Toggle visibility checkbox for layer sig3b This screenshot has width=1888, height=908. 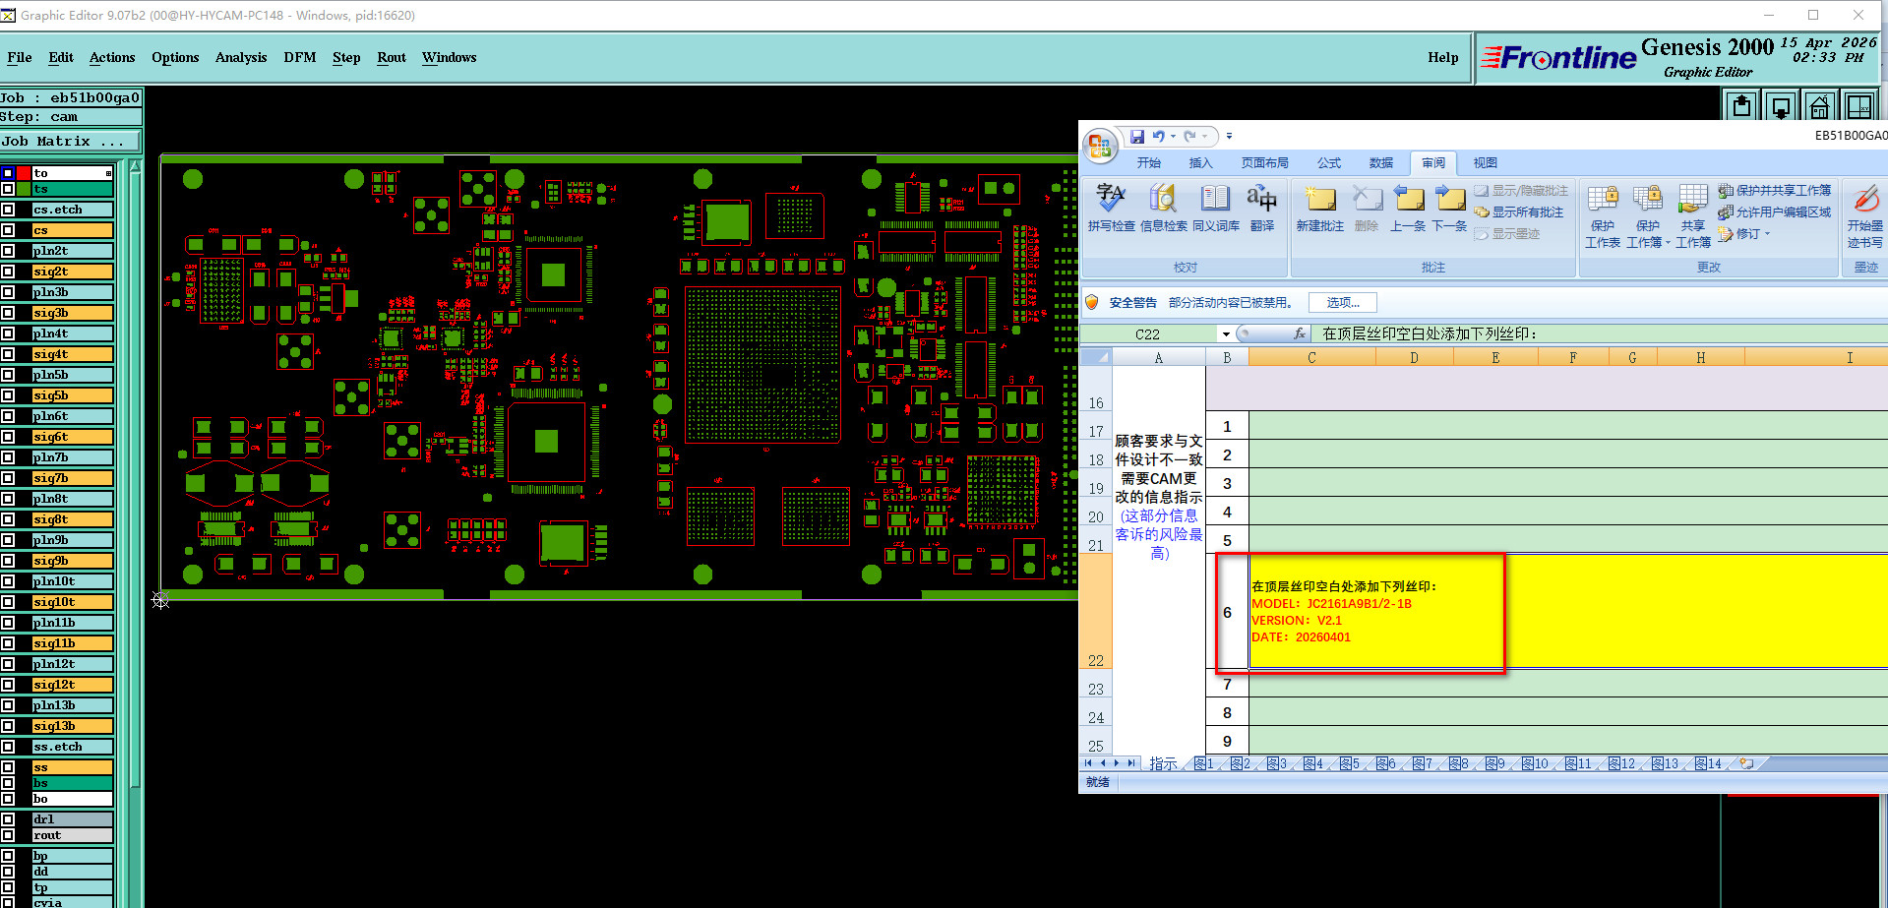(8, 313)
